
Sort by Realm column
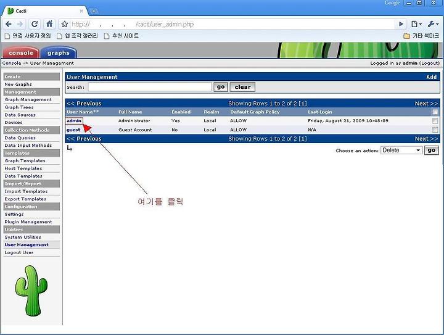pos(212,112)
